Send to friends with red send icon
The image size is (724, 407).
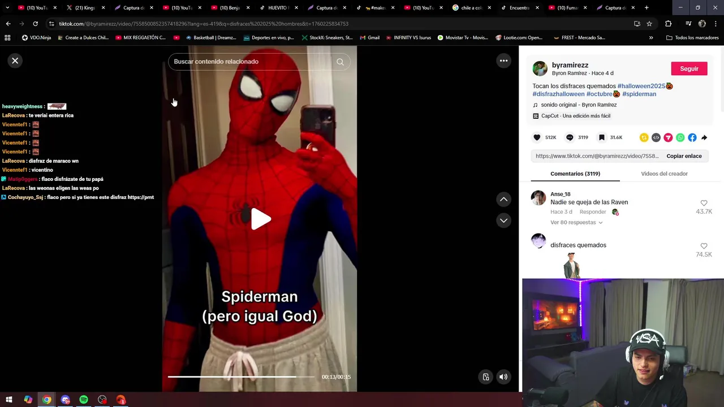click(x=668, y=137)
